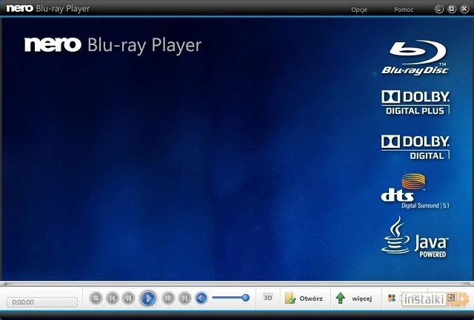
Task: Click the Blu-ray Disc logo
Action: click(415, 58)
